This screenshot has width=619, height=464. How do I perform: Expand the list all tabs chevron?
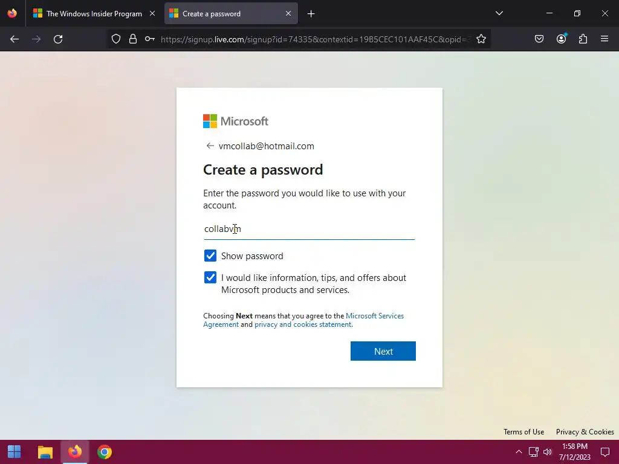(x=499, y=13)
